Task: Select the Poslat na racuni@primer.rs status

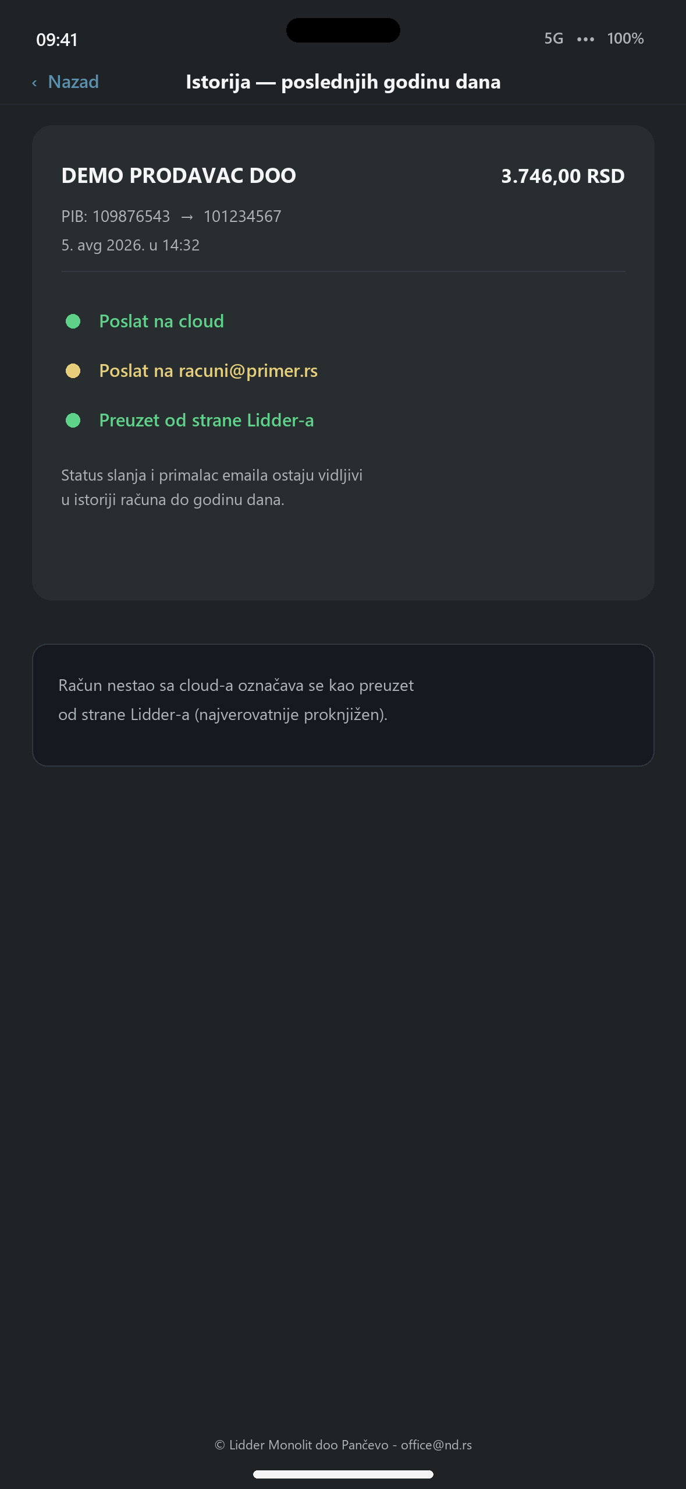Action: [x=208, y=371]
